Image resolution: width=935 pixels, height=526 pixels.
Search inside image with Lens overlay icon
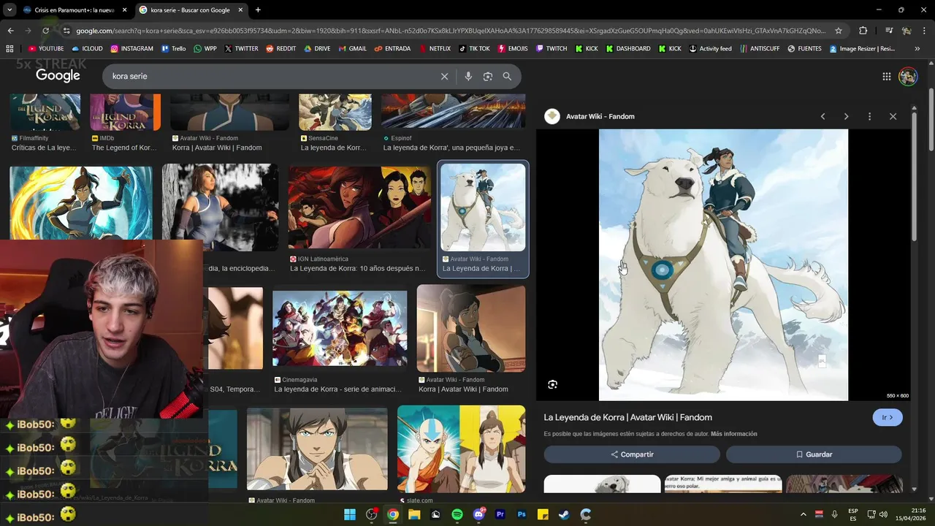coord(552,384)
